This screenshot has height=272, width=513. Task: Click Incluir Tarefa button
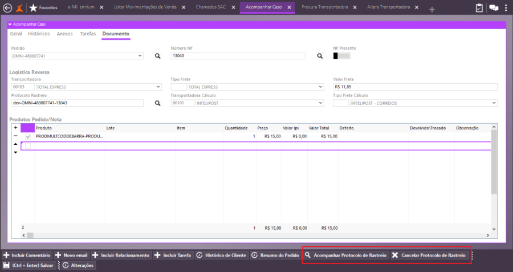[173, 255]
